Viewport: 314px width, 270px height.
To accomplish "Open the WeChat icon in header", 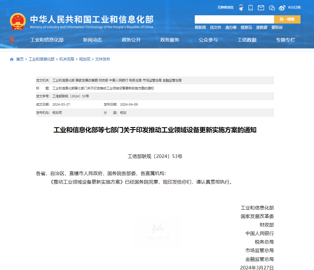I will pos(272,8).
